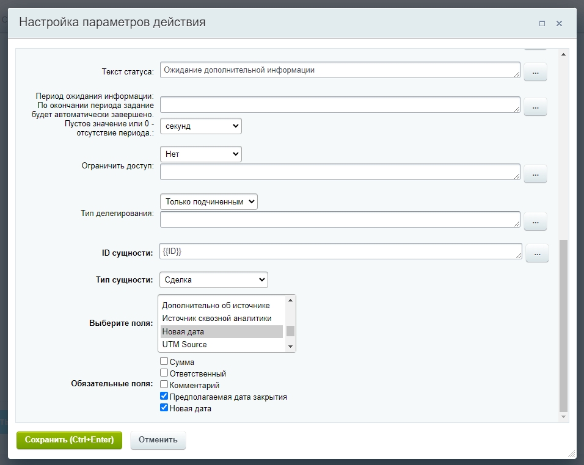Uncheck Предполагаемая дата закрытия checkbox
This screenshot has width=584, height=465.
(164, 396)
